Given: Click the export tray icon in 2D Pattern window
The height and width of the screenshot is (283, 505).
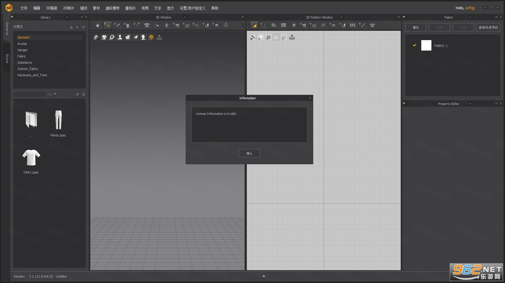Looking at the screenshot, I should coord(292,37).
